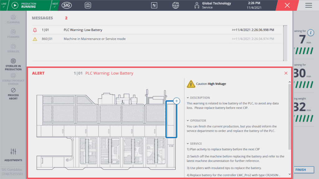
Task: Open the hamburger menu
Action: (308, 5)
